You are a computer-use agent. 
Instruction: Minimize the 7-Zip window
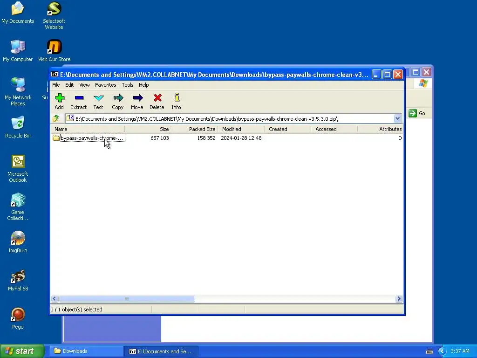point(376,74)
